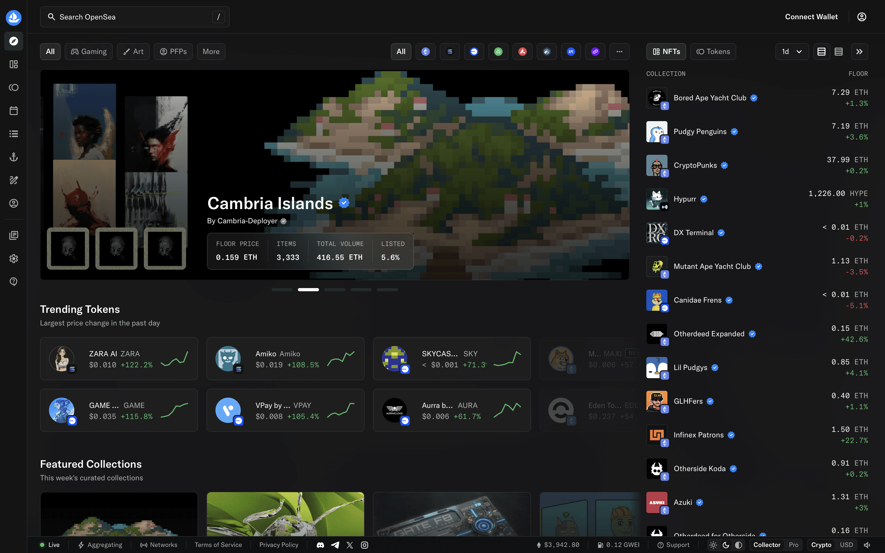Select USD currency display
885x553 pixels.
tap(846, 545)
